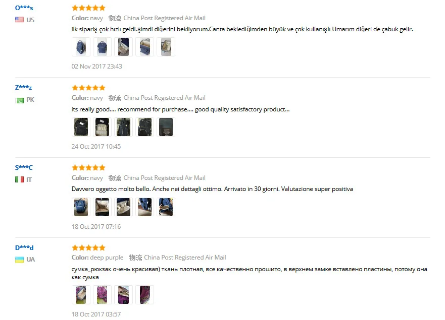Open second photo in D***d review

pos(102,295)
